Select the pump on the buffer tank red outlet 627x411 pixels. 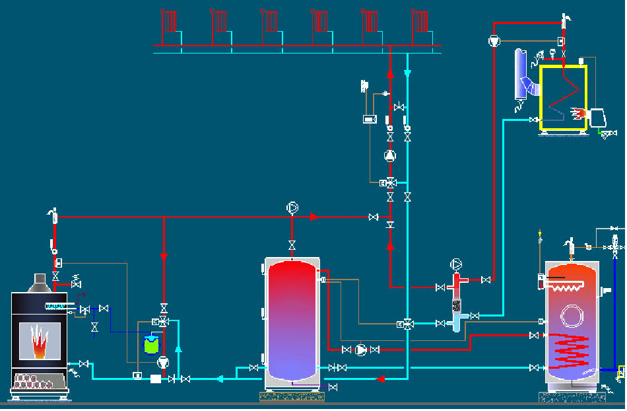360,349
